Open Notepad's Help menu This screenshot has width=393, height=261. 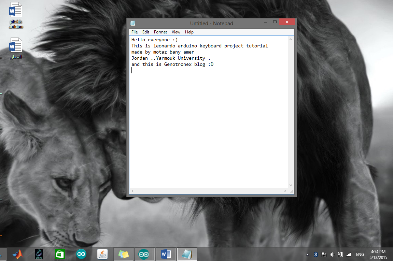point(189,32)
